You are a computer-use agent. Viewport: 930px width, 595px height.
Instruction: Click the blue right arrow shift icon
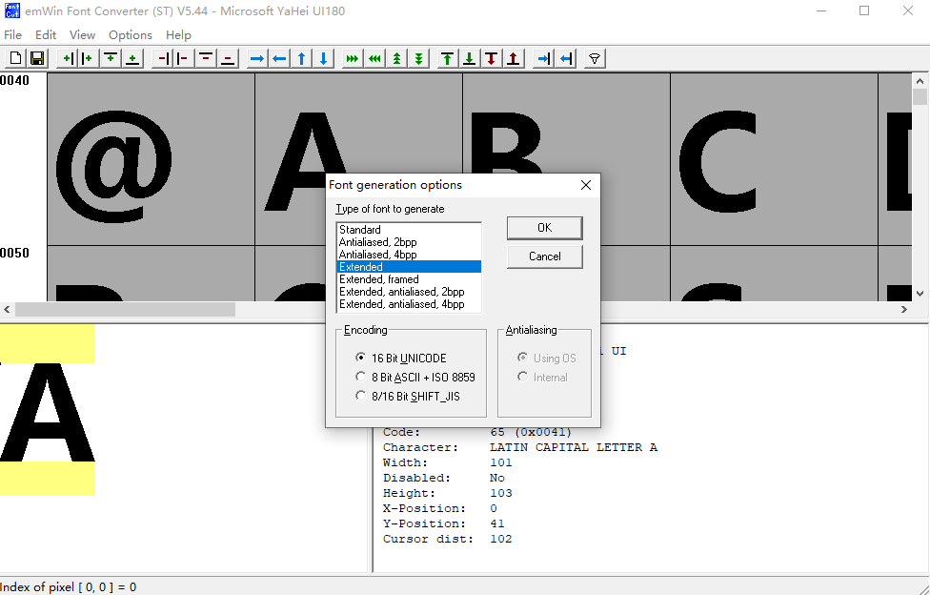[x=257, y=58]
